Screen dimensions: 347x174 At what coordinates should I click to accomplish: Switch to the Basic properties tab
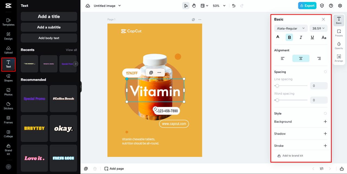click(339, 20)
